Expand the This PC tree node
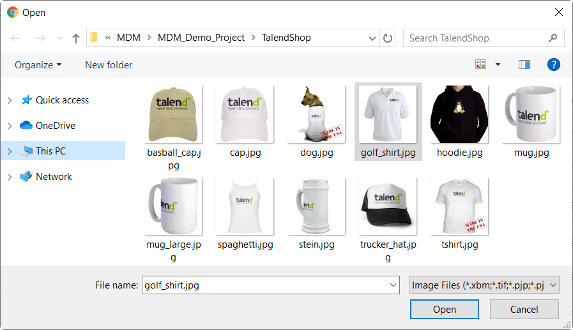The height and width of the screenshot is (330, 573). point(10,151)
